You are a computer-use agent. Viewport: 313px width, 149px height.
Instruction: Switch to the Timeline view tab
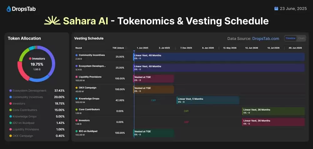[x=290, y=38]
